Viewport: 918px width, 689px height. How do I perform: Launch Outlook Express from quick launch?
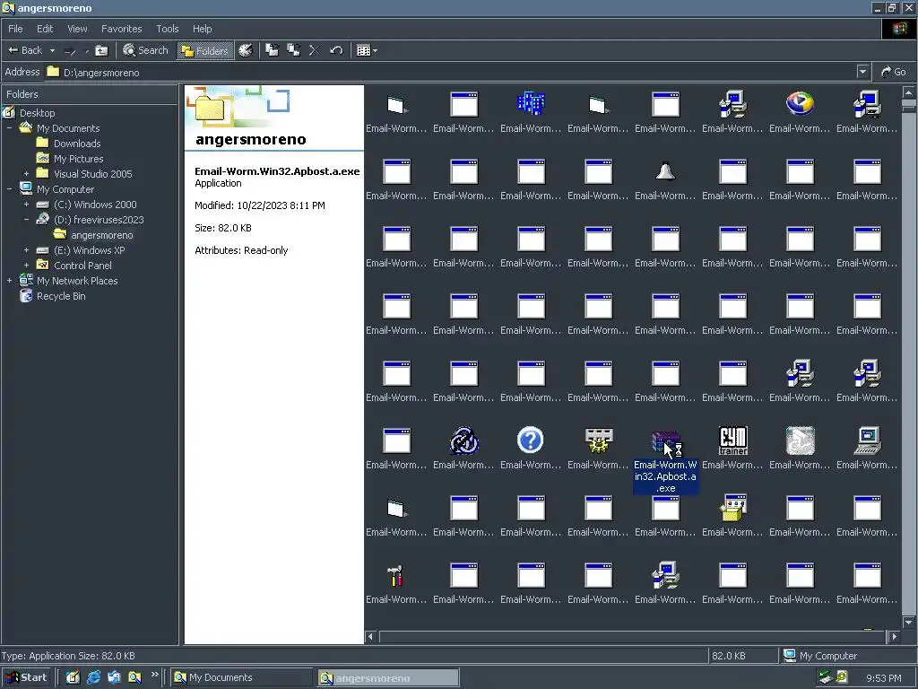coord(114,677)
